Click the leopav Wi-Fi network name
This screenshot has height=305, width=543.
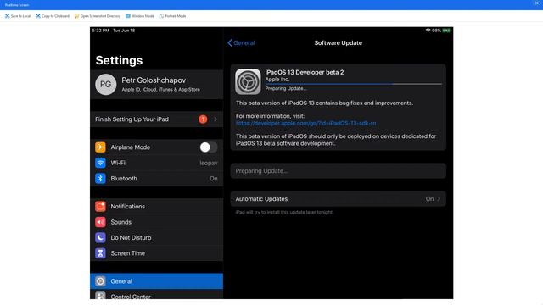[x=209, y=163]
